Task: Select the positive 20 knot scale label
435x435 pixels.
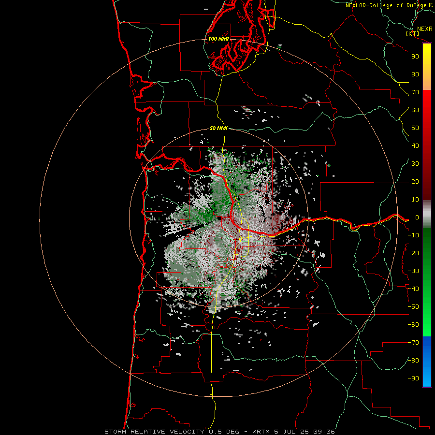Action: pyautogui.click(x=415, y=182)
